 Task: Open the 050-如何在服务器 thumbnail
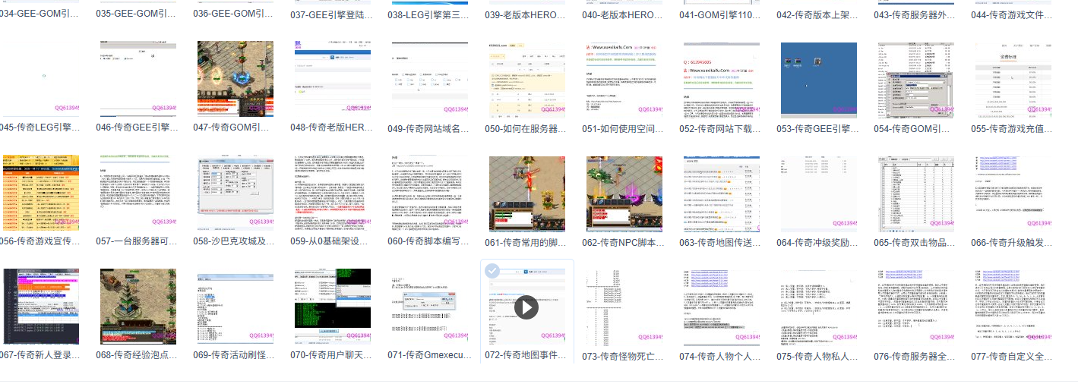527,79
